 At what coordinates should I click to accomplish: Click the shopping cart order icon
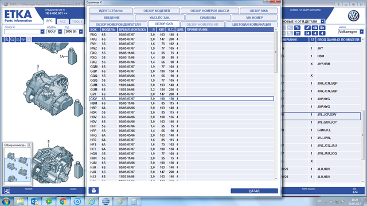tap(297, 33)
